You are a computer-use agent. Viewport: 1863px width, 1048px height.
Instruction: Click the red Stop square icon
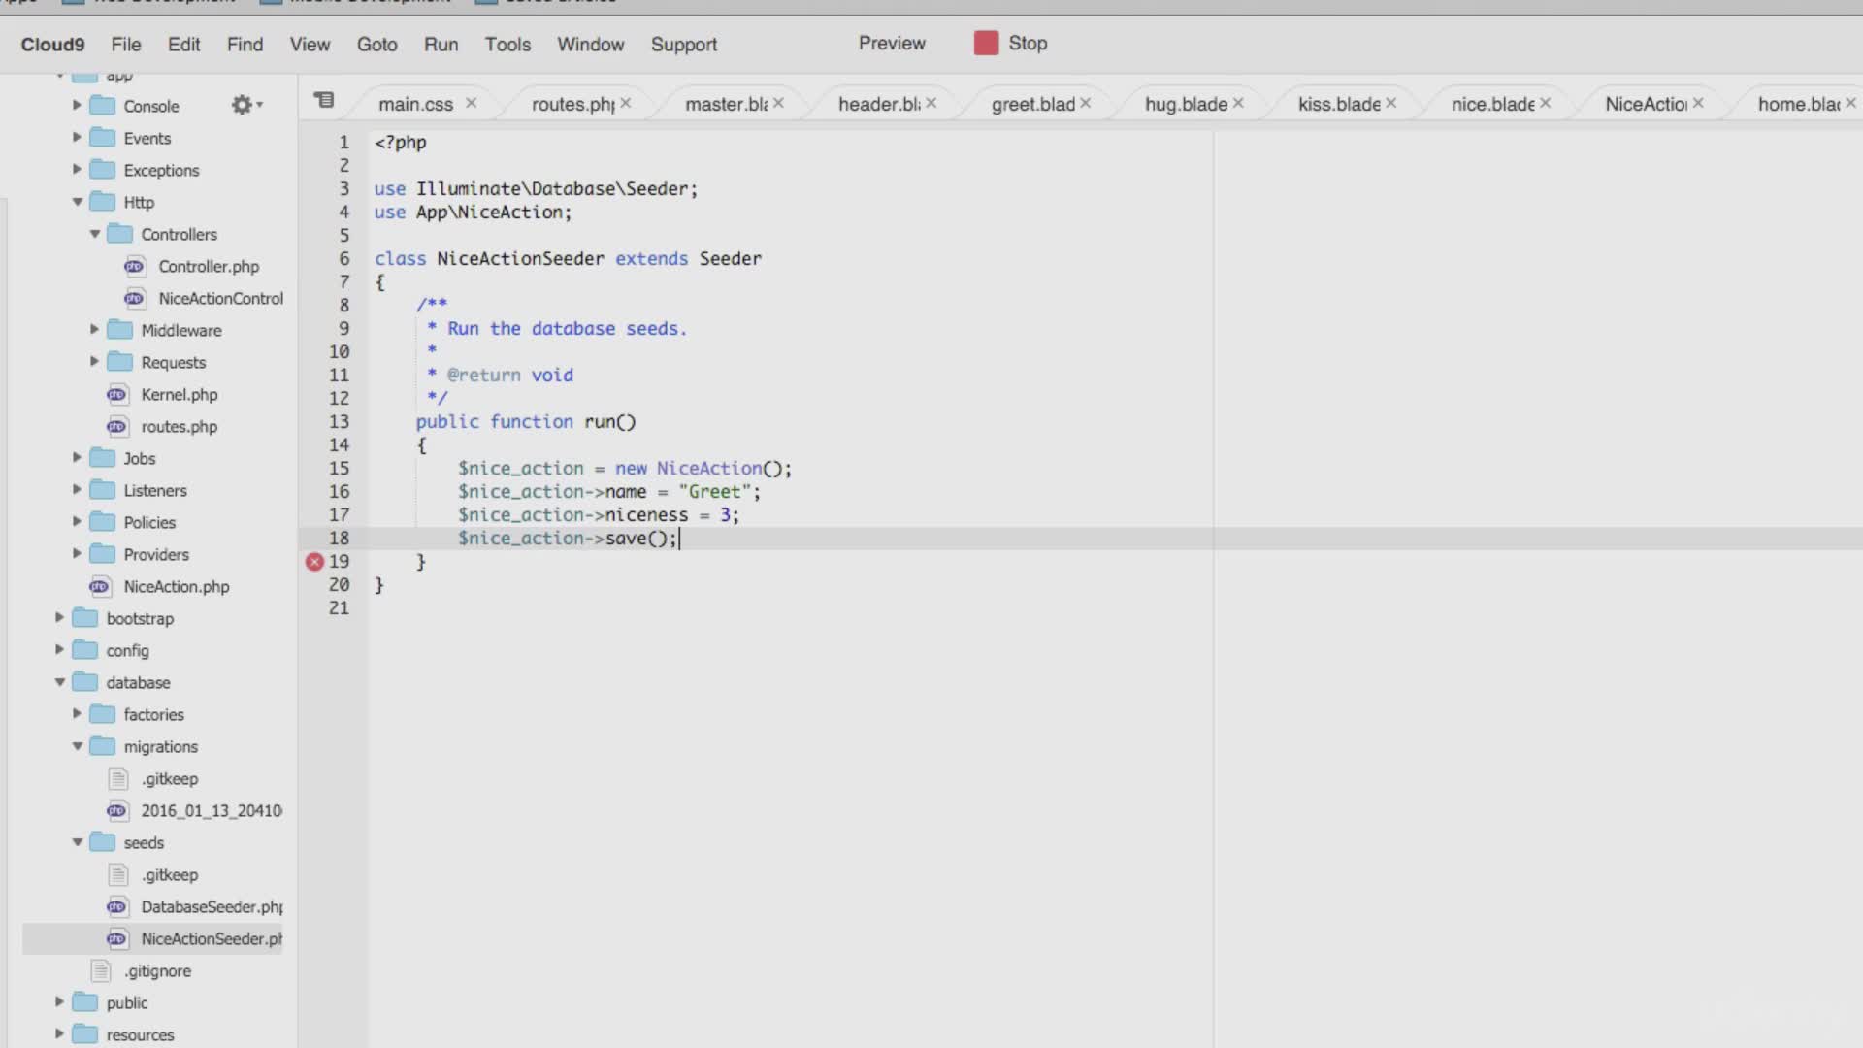[x=986, y=43]
